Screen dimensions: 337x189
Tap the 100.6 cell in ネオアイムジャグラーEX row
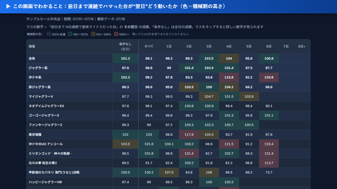[189, 106]
